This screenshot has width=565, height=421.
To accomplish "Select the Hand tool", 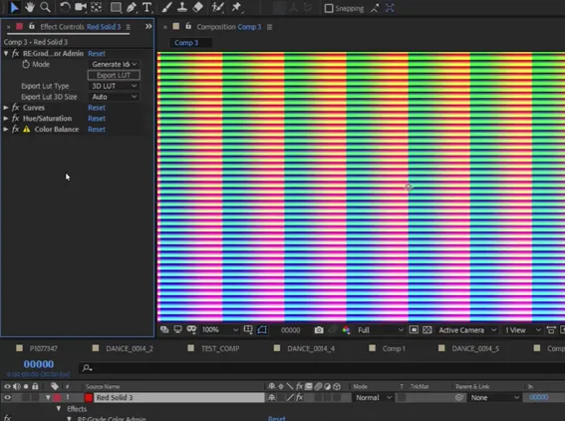I will pyautogui.click(x=30, y=7).
